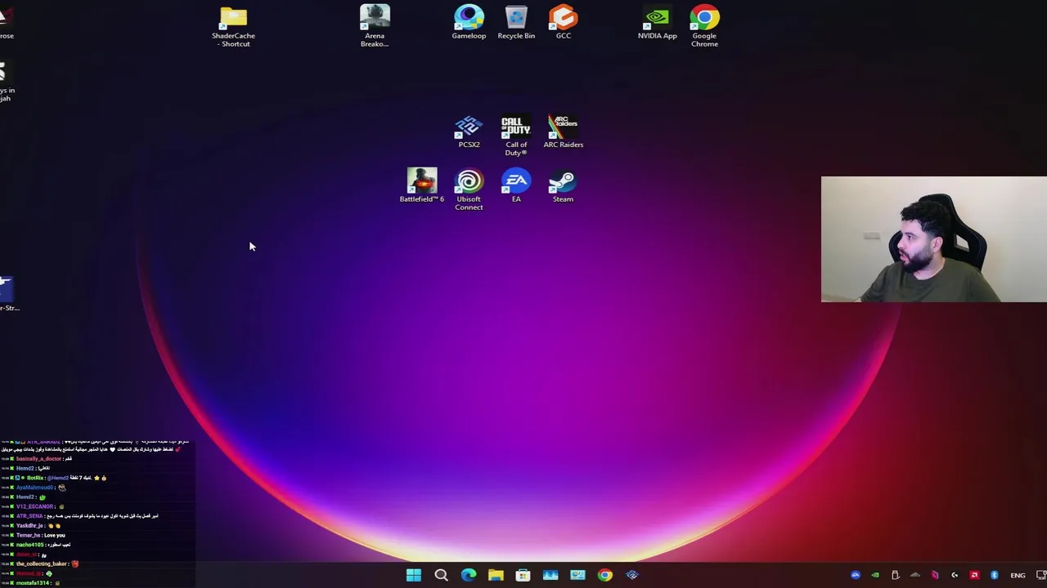The width and height of the screenshot is (1047, 588).
Task: Select the chat message "Love you"
Action: point(55,535)
